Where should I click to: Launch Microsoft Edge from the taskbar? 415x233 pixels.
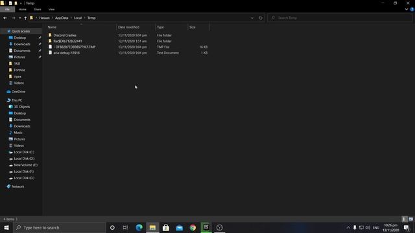[x=139, y=227]
